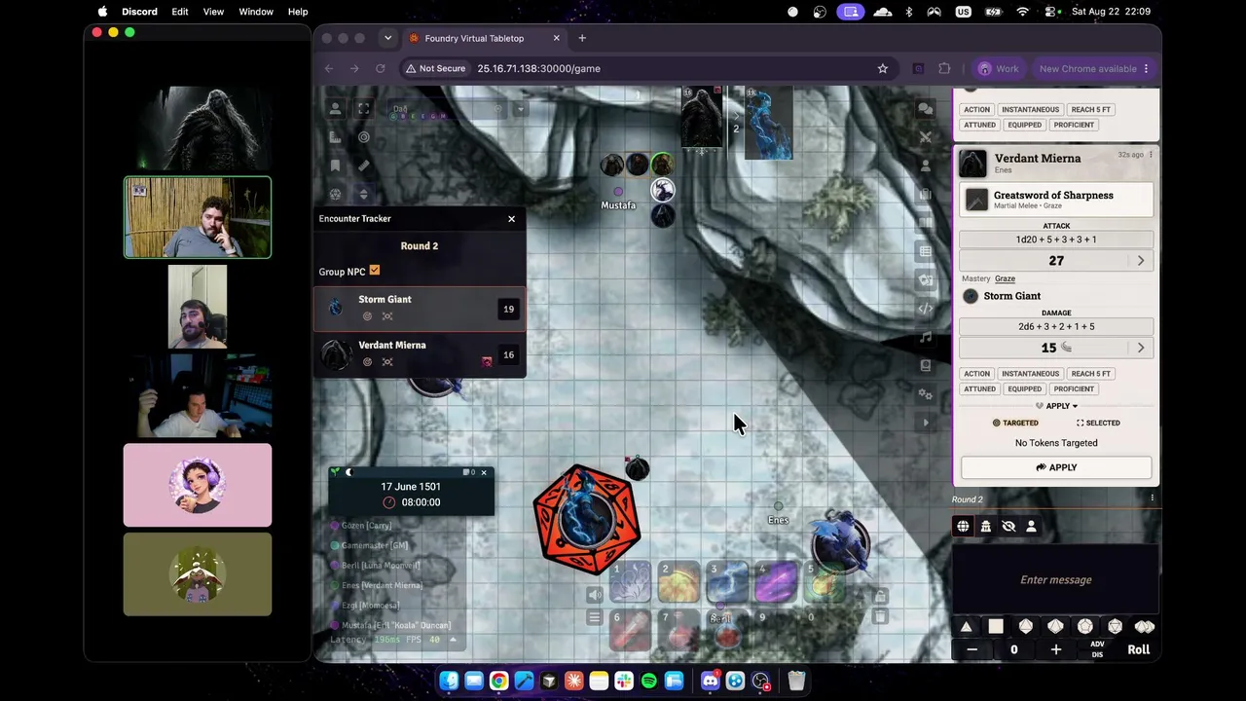Decrease the dice modifier with minus
This screenshot has width=1246, height=701.
971,649
